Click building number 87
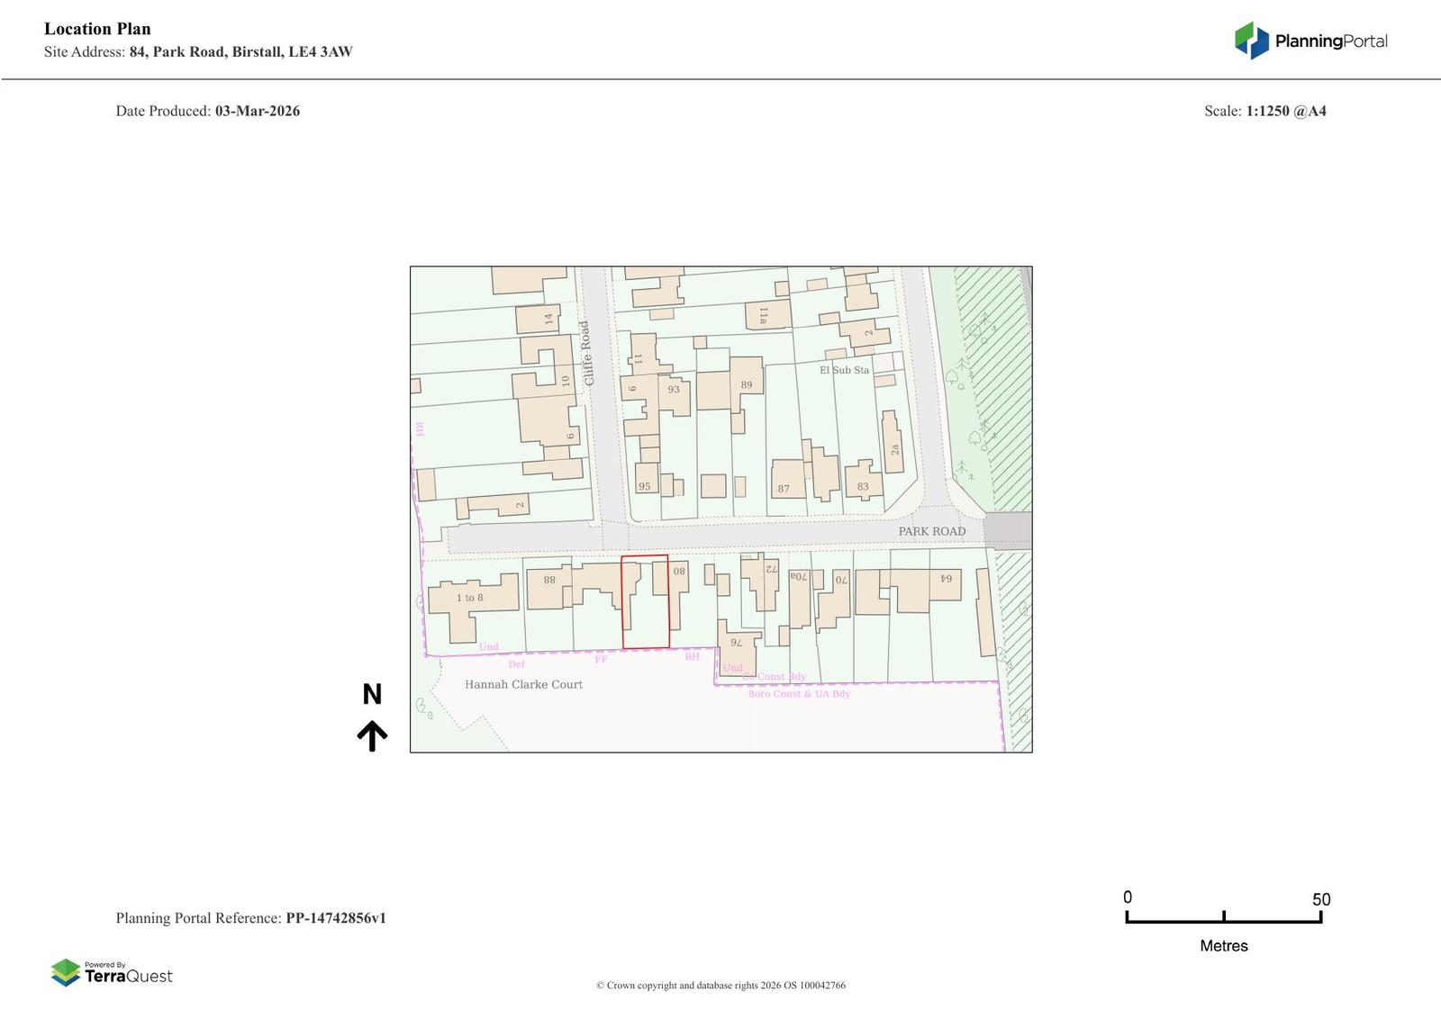Image resolution: width=1441 pixels, height=1019 pixels. coord(784,489)
